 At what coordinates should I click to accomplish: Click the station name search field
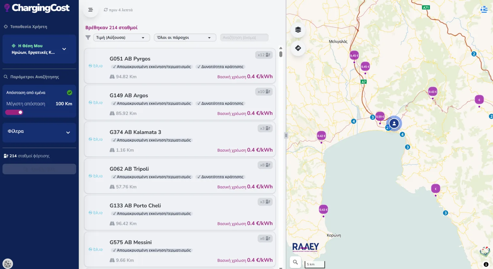244,37
